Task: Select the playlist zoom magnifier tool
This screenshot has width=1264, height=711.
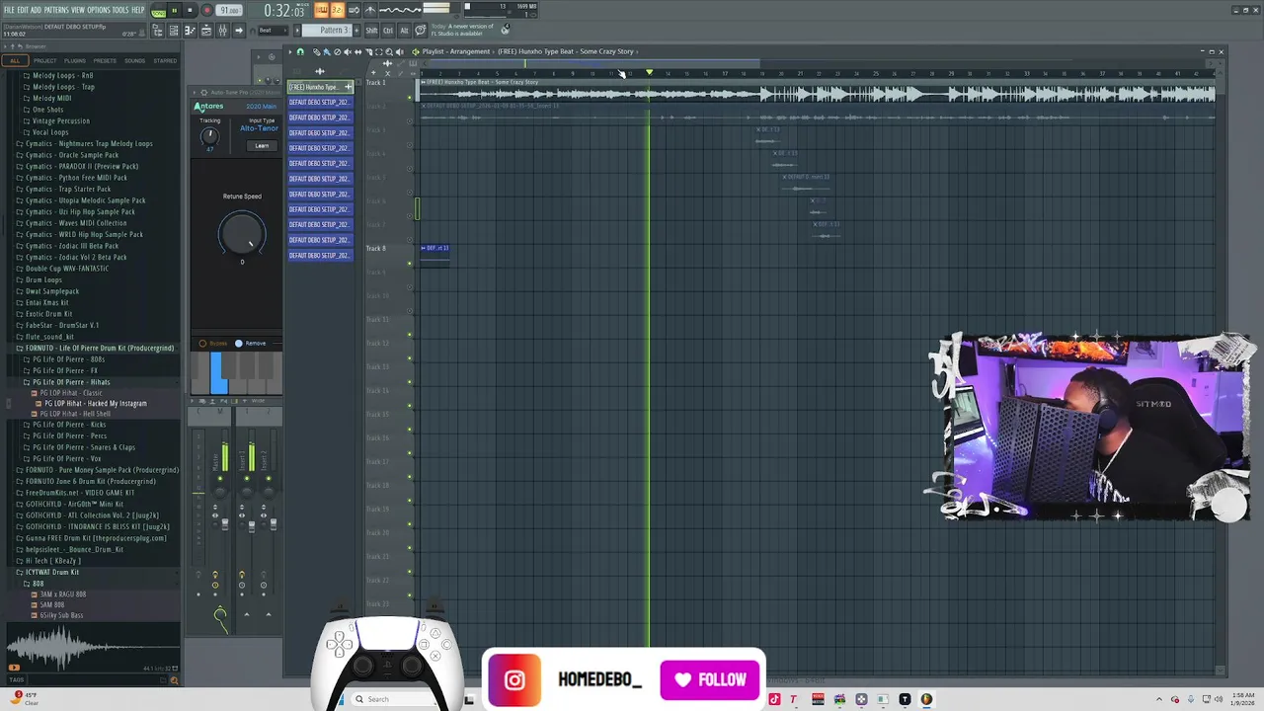Action: click(x=389, y=51)
